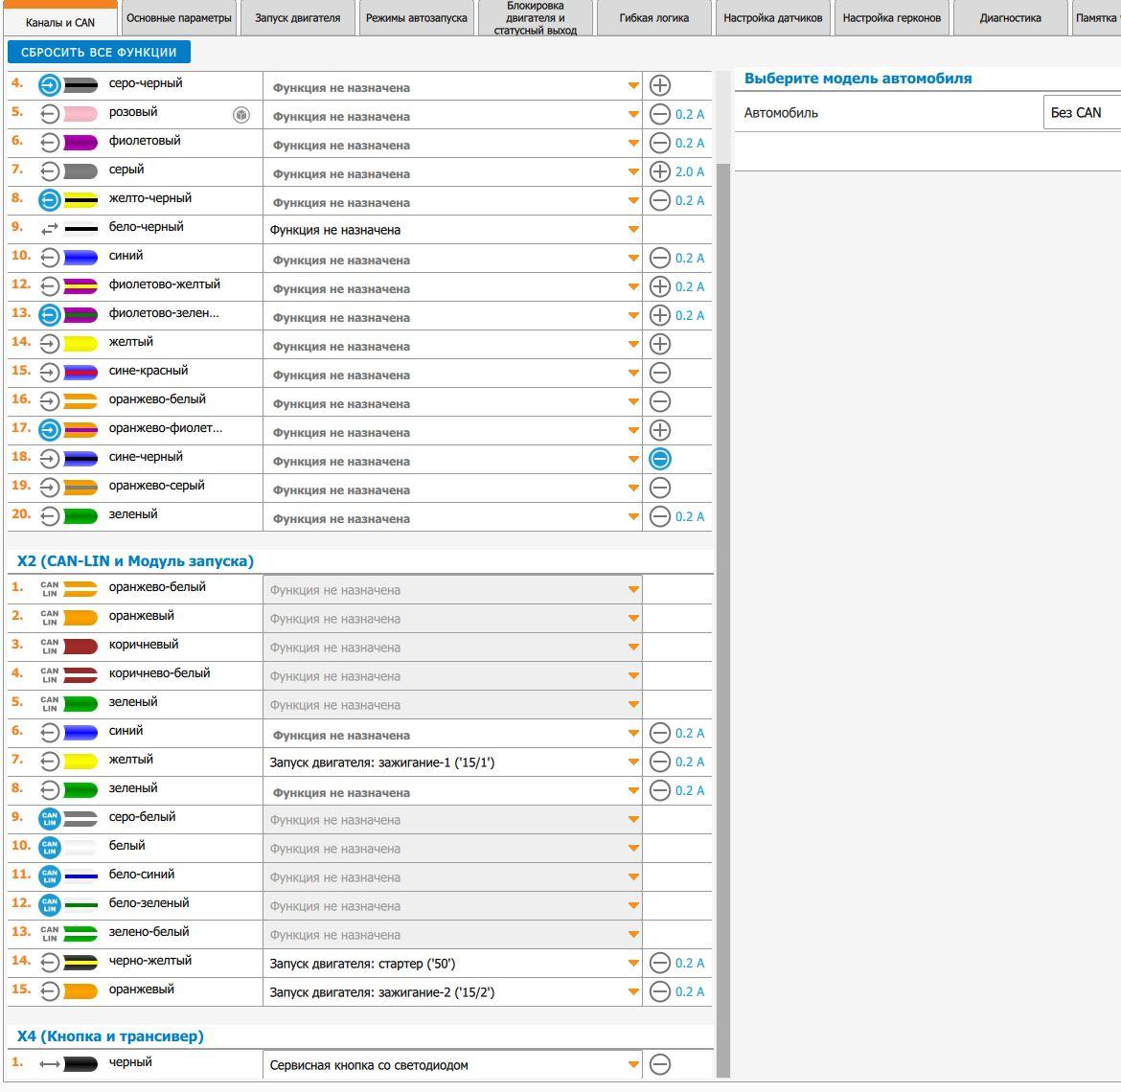Toggle plus polarity on серо-черный row

click(660, 86)
